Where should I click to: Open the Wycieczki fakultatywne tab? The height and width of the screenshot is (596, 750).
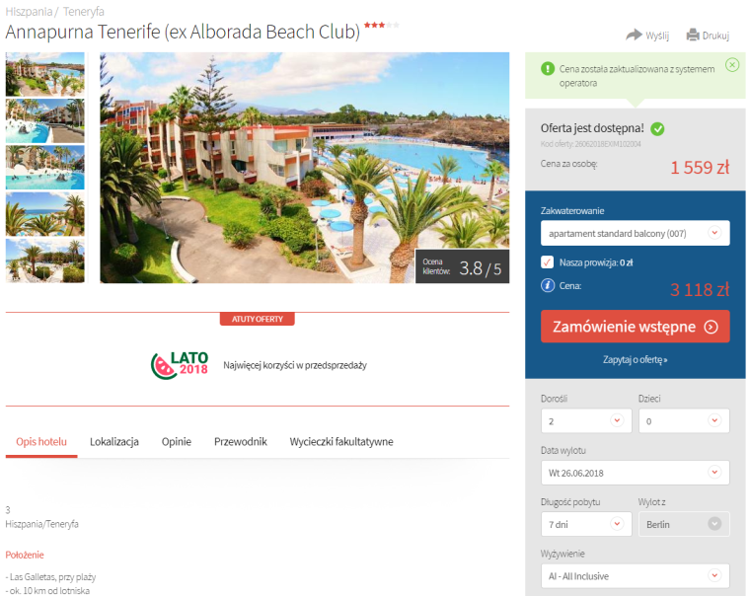tap(341, 441)
